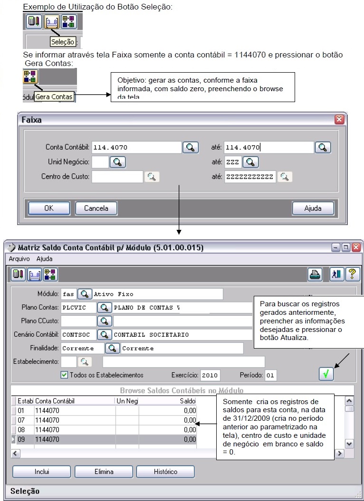Click the Un Neg column header

pyautogui.click(x=127, y=401)
